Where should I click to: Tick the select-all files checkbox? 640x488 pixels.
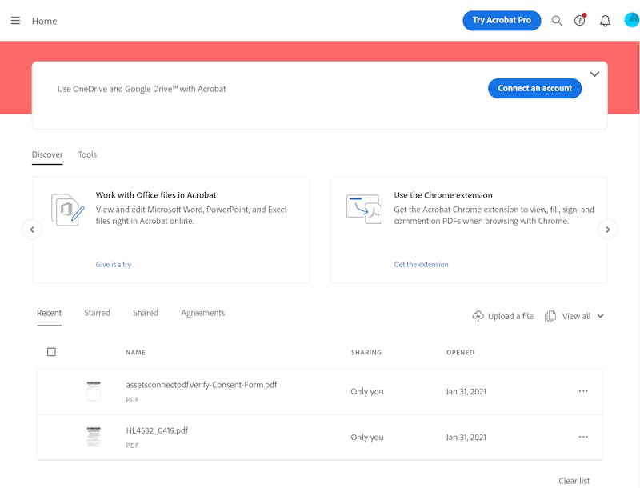[51, 352]
